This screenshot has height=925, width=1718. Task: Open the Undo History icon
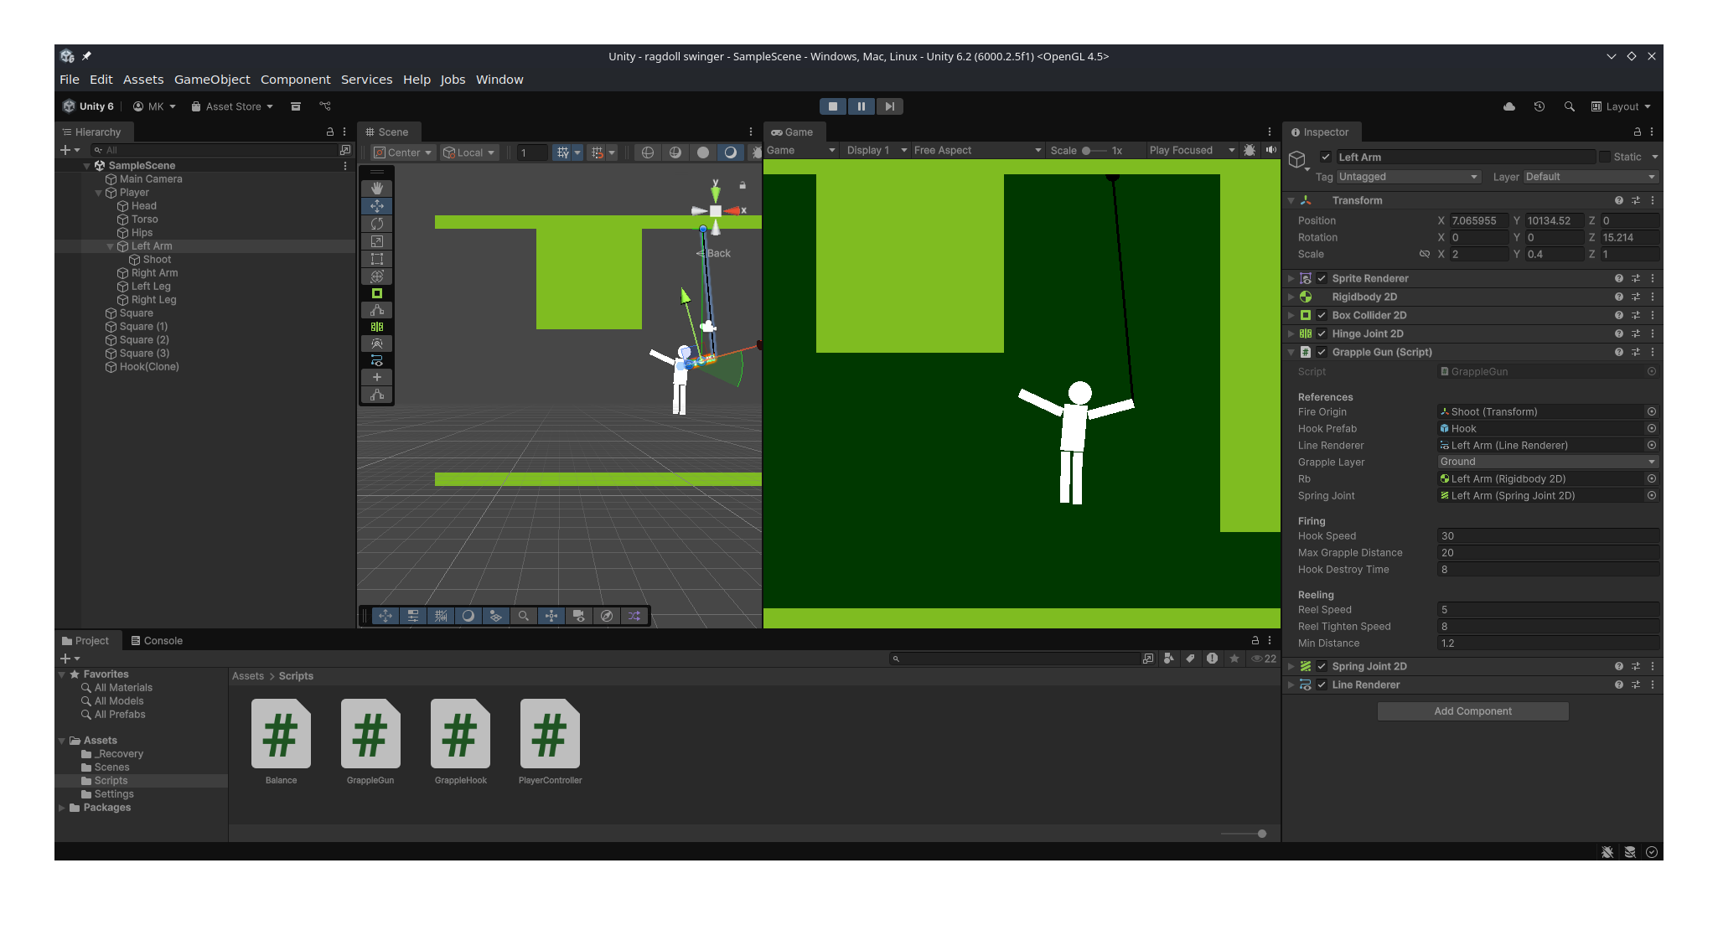pyautogui.click(x=1539, y=106)
